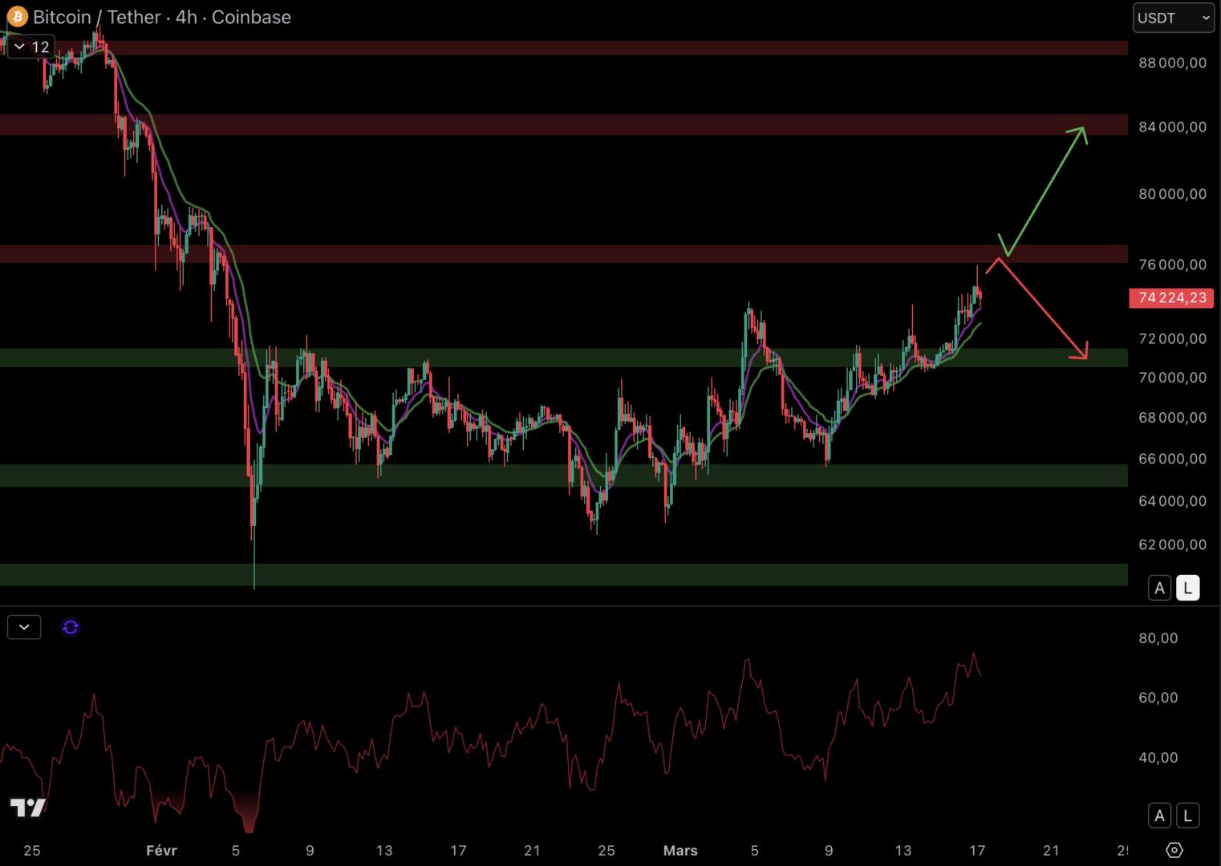Image resolution: width=1221 pixels, height=866 pixels.
Task: Expand the indicator legend showing 12
Action: click(x=30, y=47)
